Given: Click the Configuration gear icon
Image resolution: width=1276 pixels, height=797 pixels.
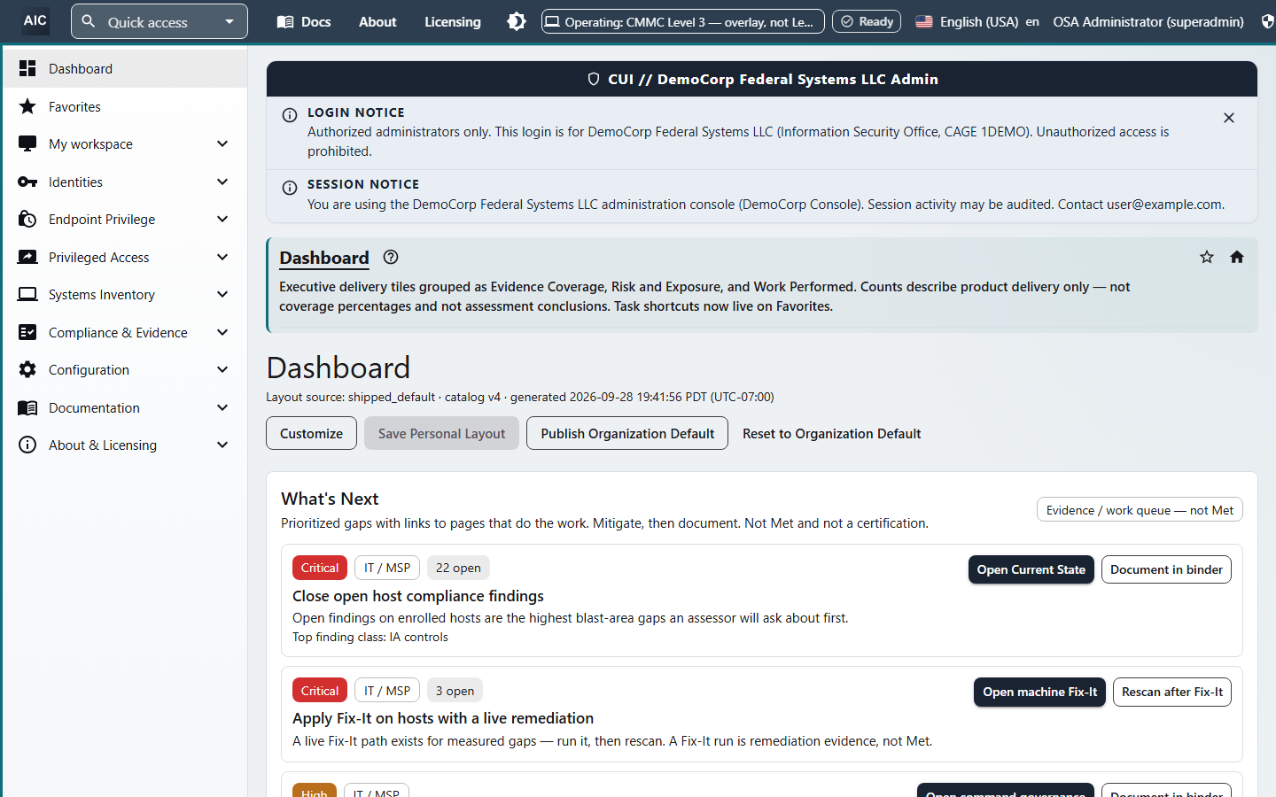Looking at the screenshot, I should coord(27,369).
